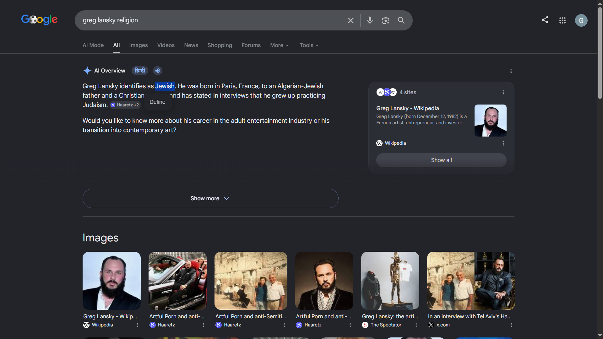Click Show all sites button
Screen dimensions: 603x339
point(441,160)
